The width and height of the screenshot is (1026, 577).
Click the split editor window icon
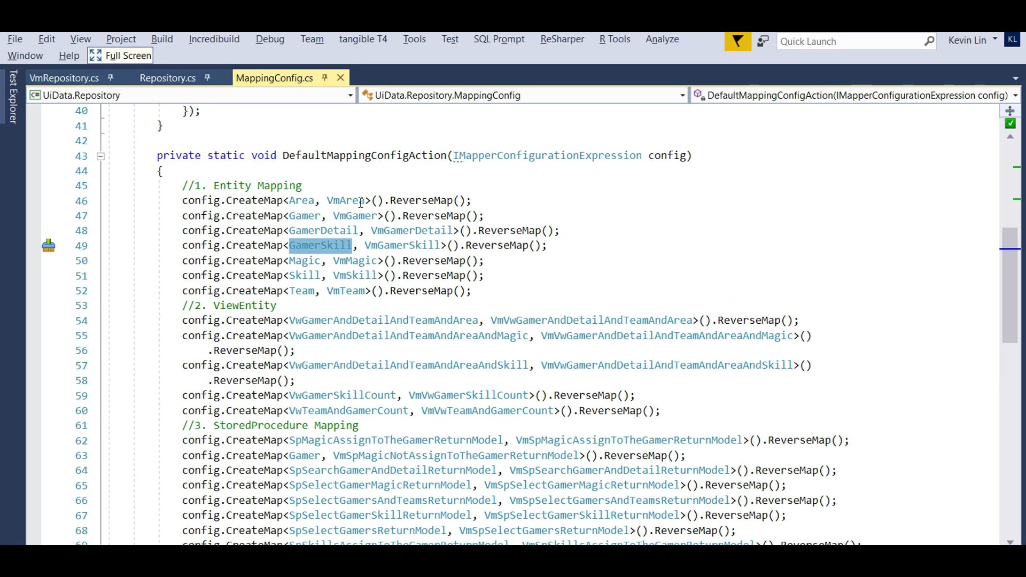(1009, 111)
